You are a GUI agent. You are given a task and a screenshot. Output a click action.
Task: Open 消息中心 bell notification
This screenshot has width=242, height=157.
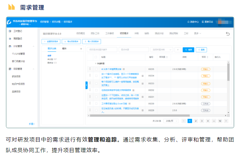tap(193, 22)
